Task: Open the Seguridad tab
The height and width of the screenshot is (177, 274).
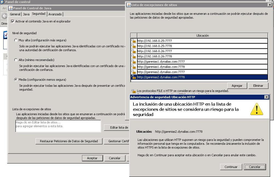Action: click(x=39, y=14)
